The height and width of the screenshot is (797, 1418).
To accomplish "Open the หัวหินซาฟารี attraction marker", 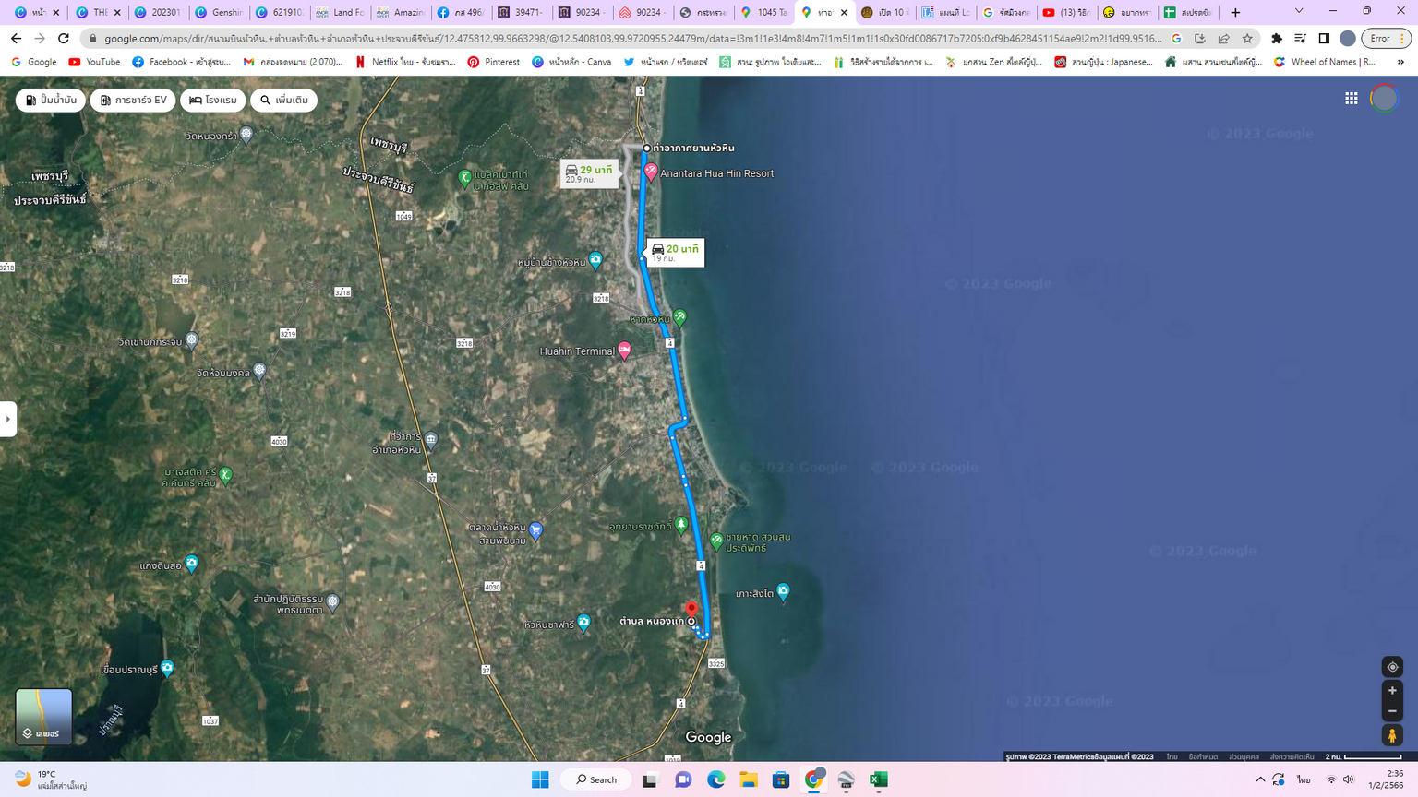I will (x=583, y=624).
